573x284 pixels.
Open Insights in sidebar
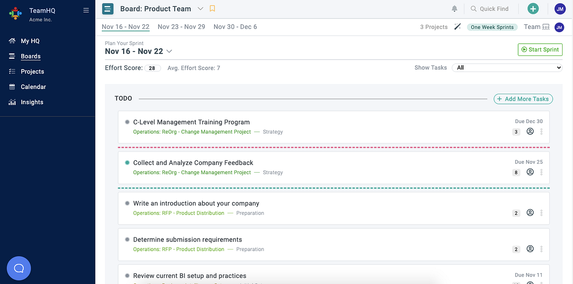[x=32, y=102]
